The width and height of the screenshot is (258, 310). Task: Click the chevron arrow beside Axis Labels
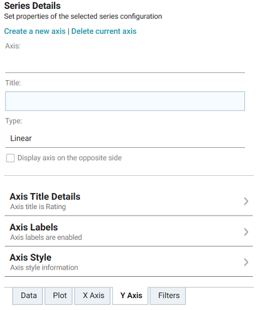pyautogui.click(x=246, y=232)
